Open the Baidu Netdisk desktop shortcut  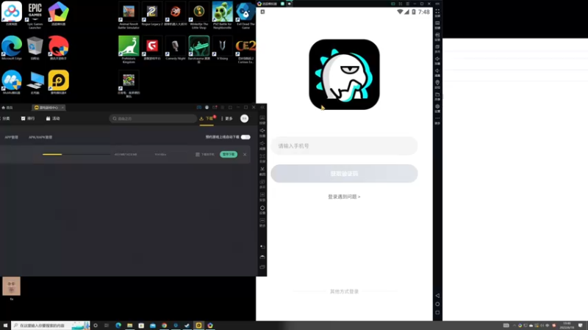[12, 14]
